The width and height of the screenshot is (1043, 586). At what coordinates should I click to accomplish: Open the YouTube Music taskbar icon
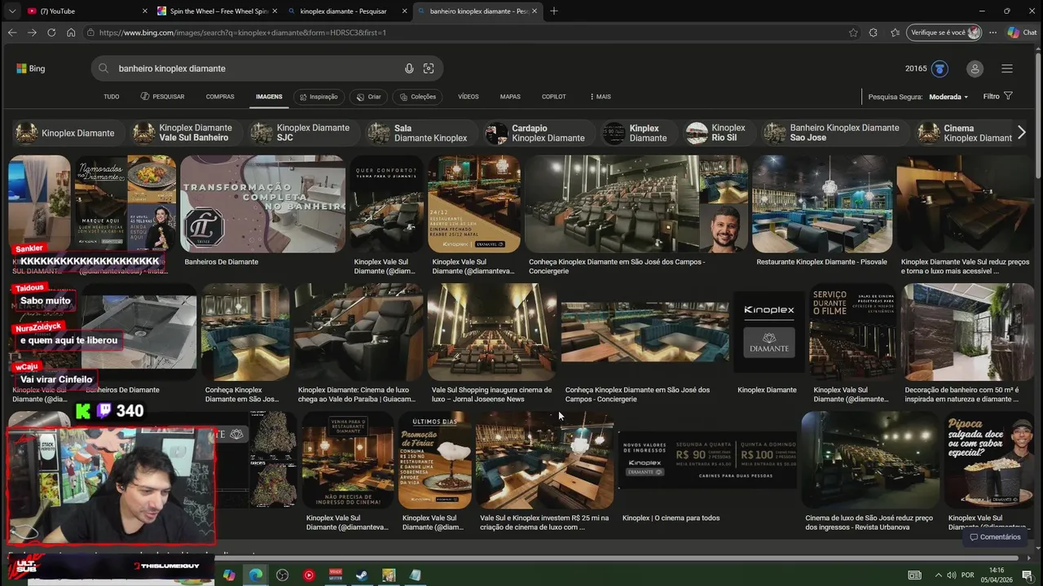click(x=309, y=575)
